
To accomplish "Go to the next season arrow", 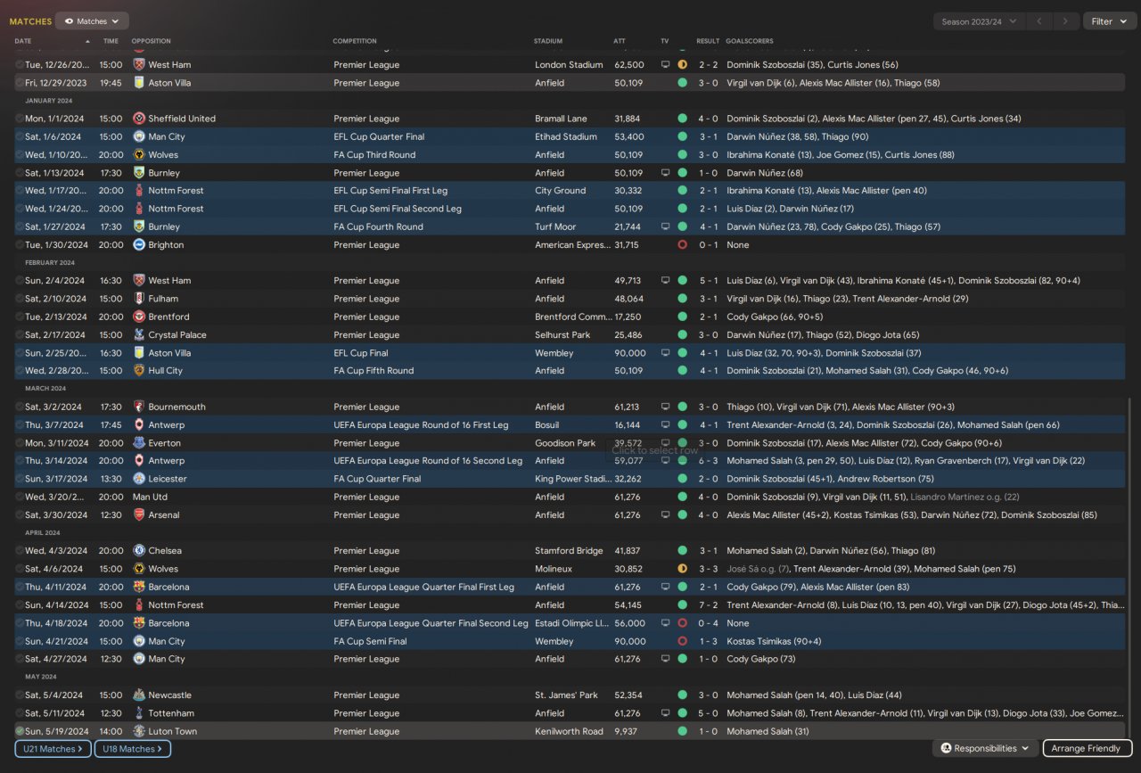I will point(1066,21).
